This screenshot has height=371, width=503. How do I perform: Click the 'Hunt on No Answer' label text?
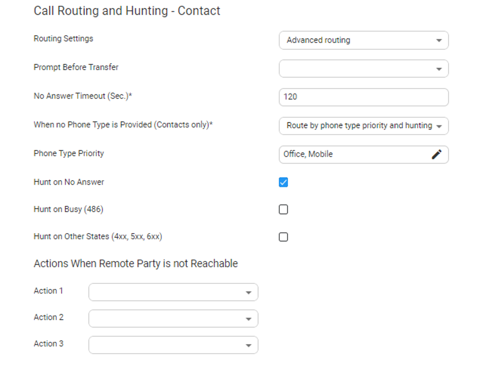tap(68, 182)
